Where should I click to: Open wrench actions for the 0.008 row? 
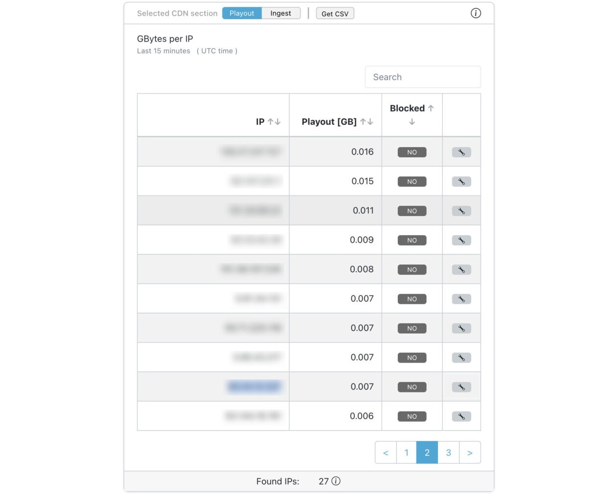(x=461, y=270)
